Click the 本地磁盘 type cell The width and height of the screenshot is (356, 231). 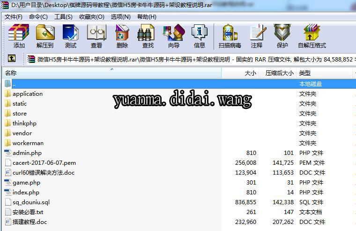(311, 84)
